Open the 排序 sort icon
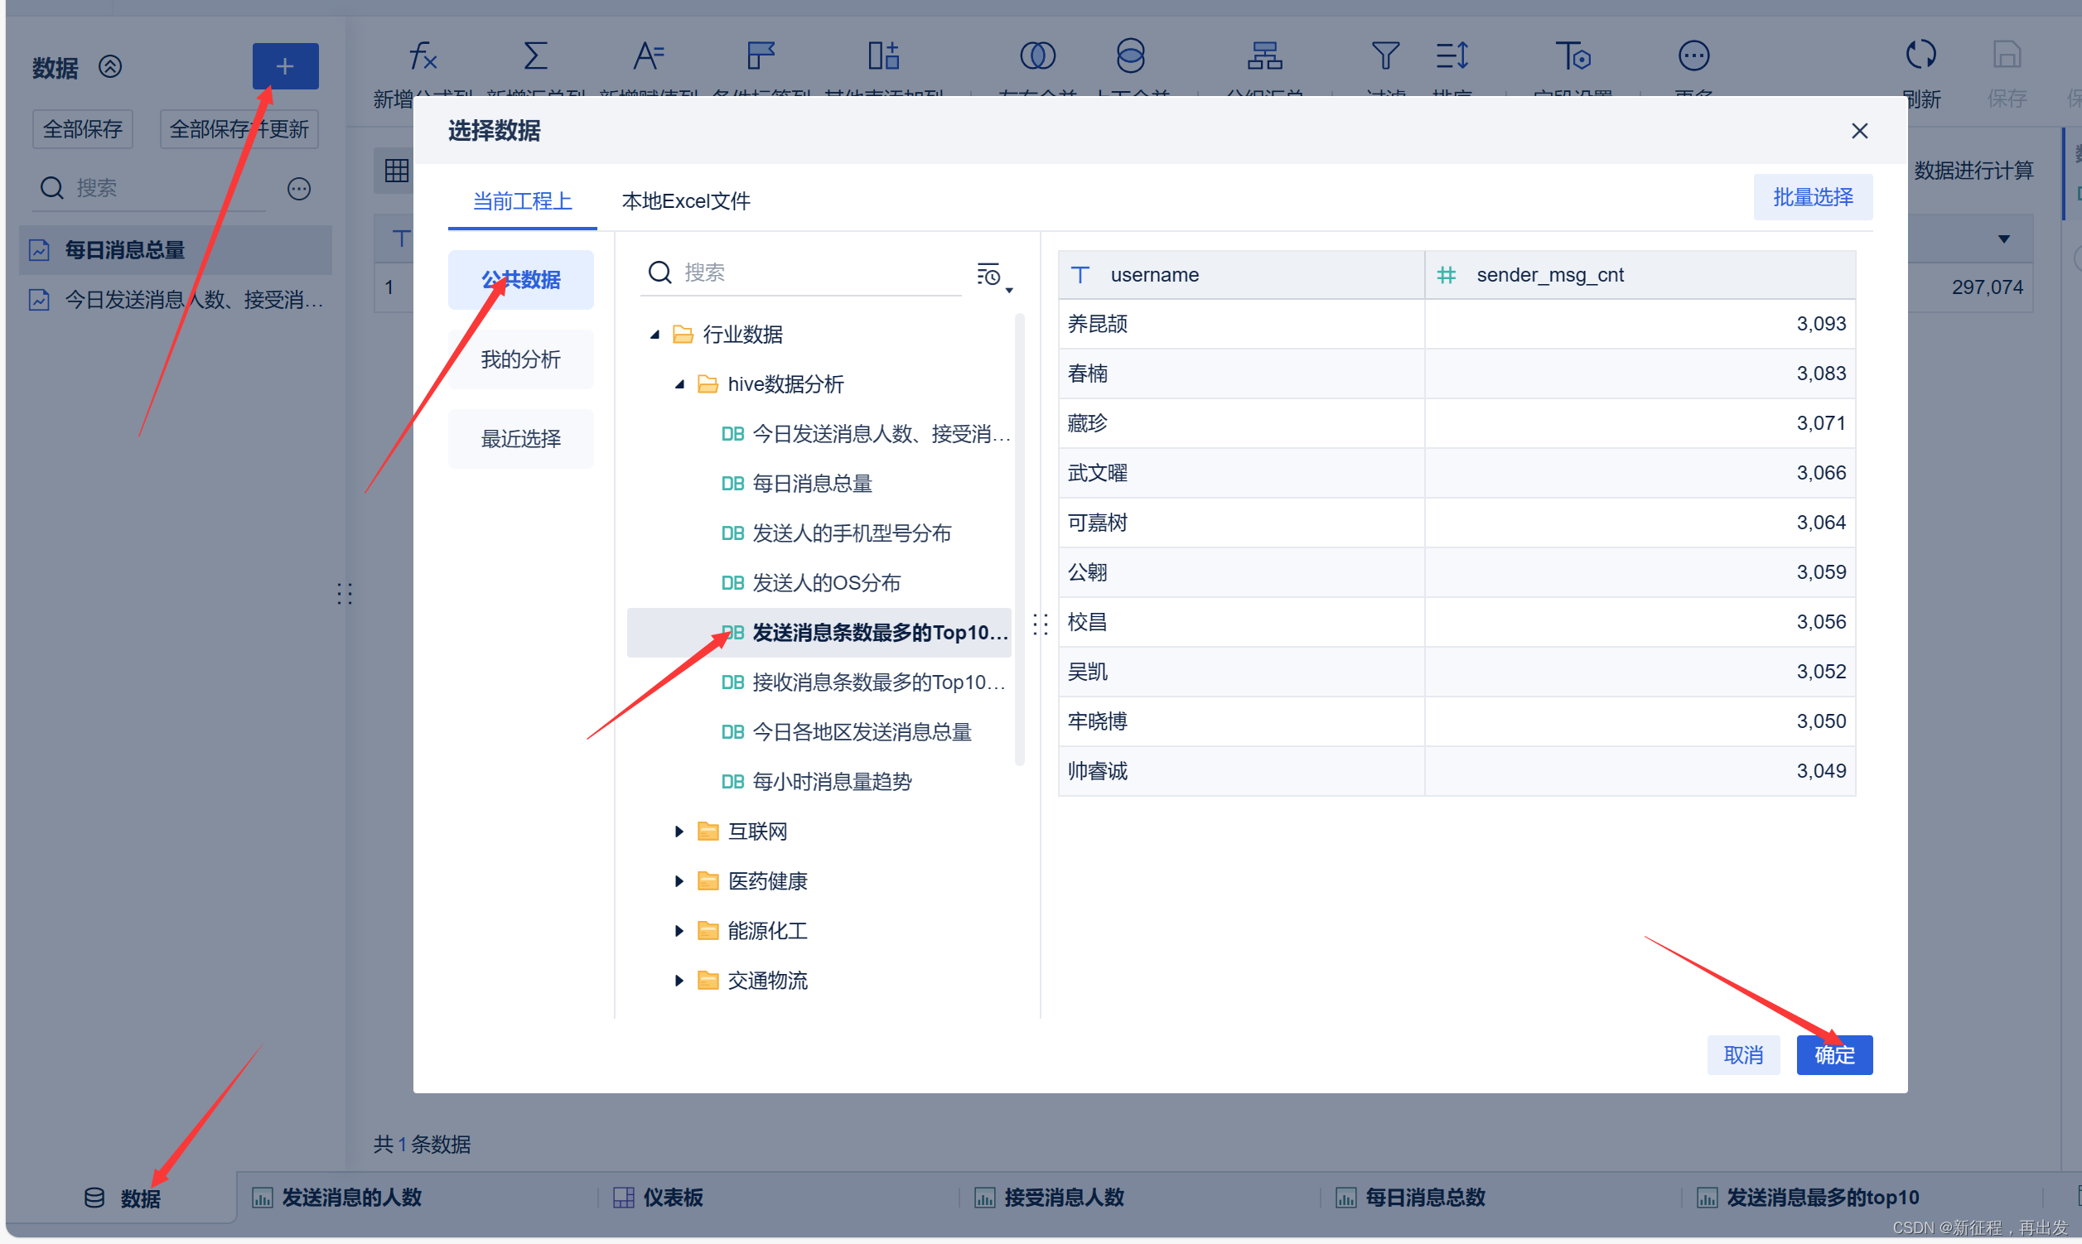 coord(1452,56)
